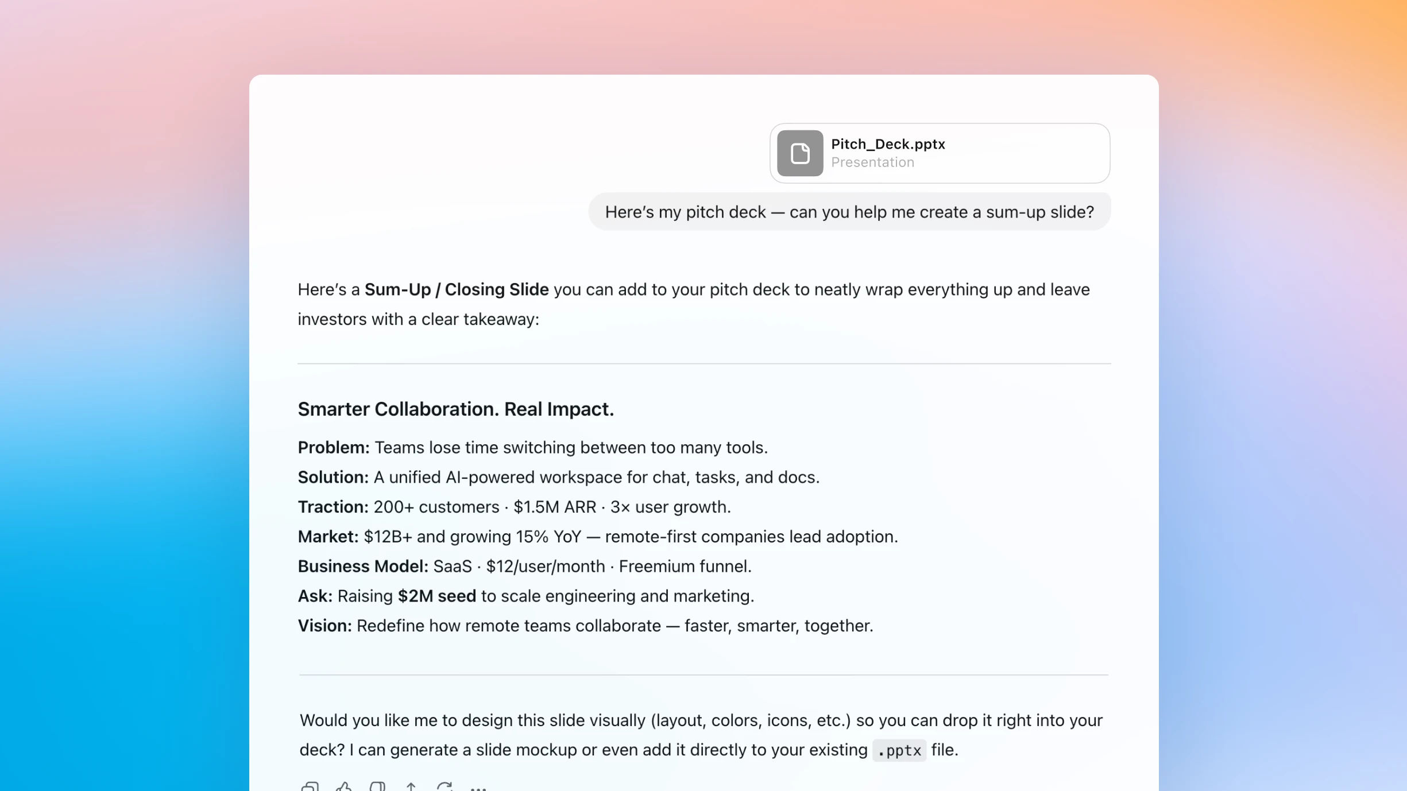
Task: Click the bold Sum-Up / Closing Slide text
Action: [456, 289]
